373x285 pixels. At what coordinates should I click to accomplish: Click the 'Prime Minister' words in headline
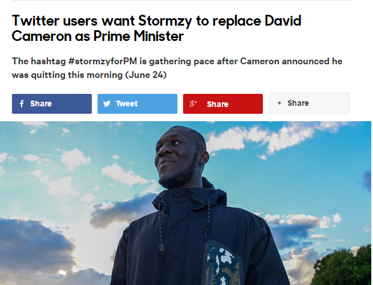[x=139, y=36]
